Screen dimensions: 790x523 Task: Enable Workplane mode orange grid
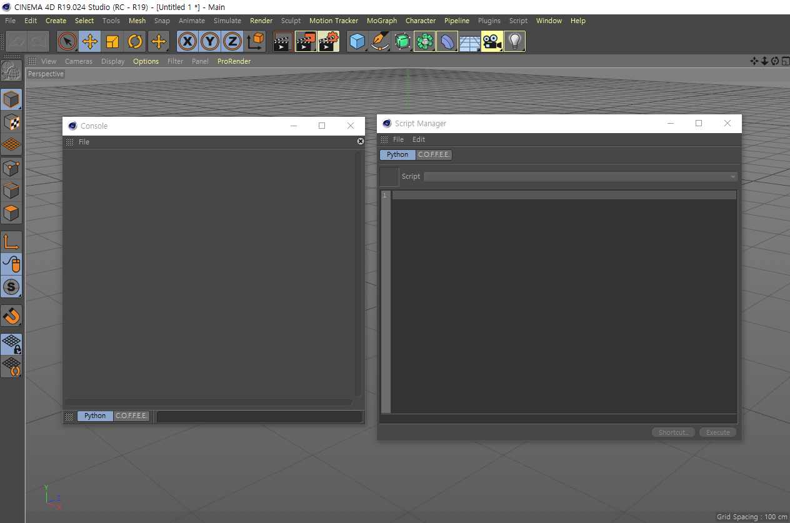11,144
